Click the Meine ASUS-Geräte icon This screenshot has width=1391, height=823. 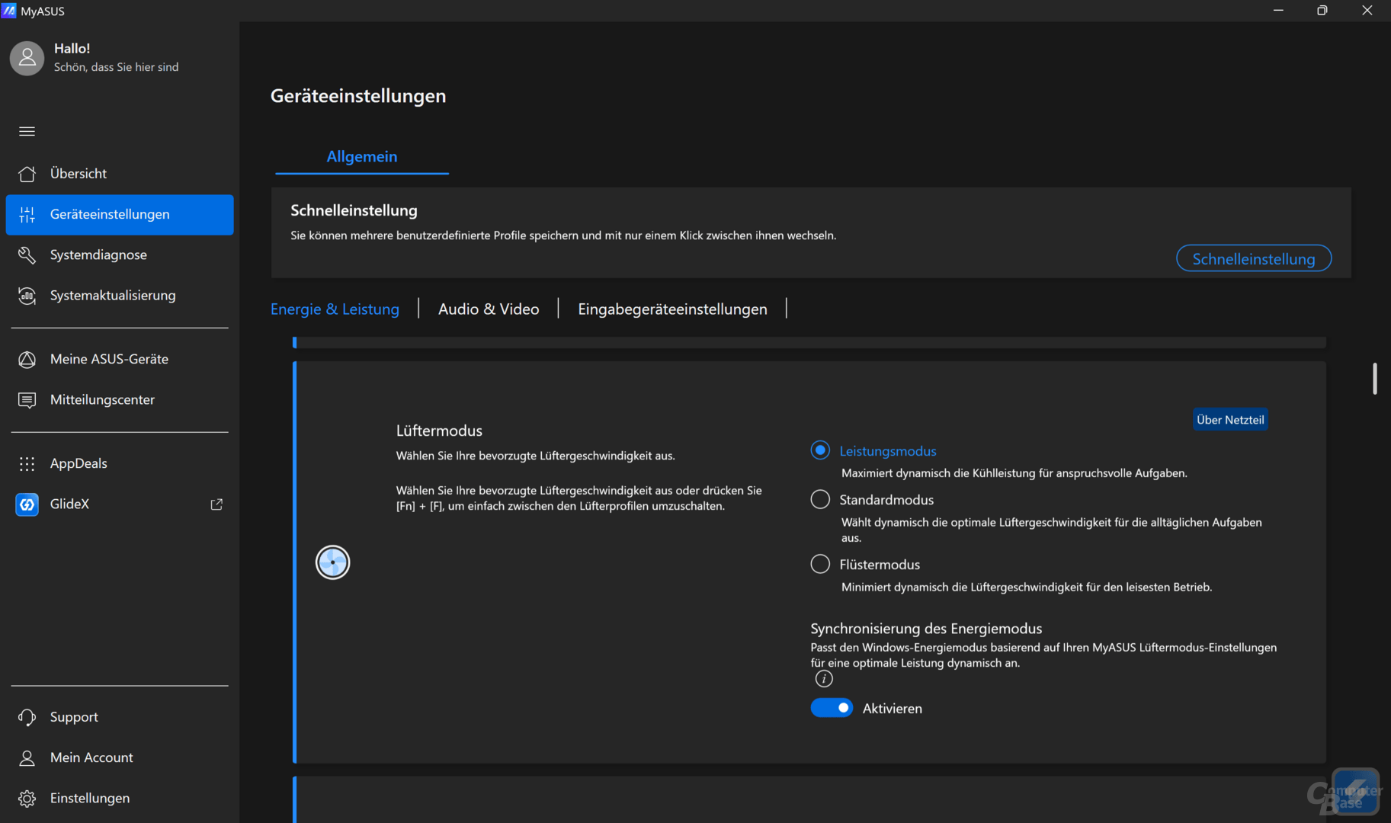(27, 359)
